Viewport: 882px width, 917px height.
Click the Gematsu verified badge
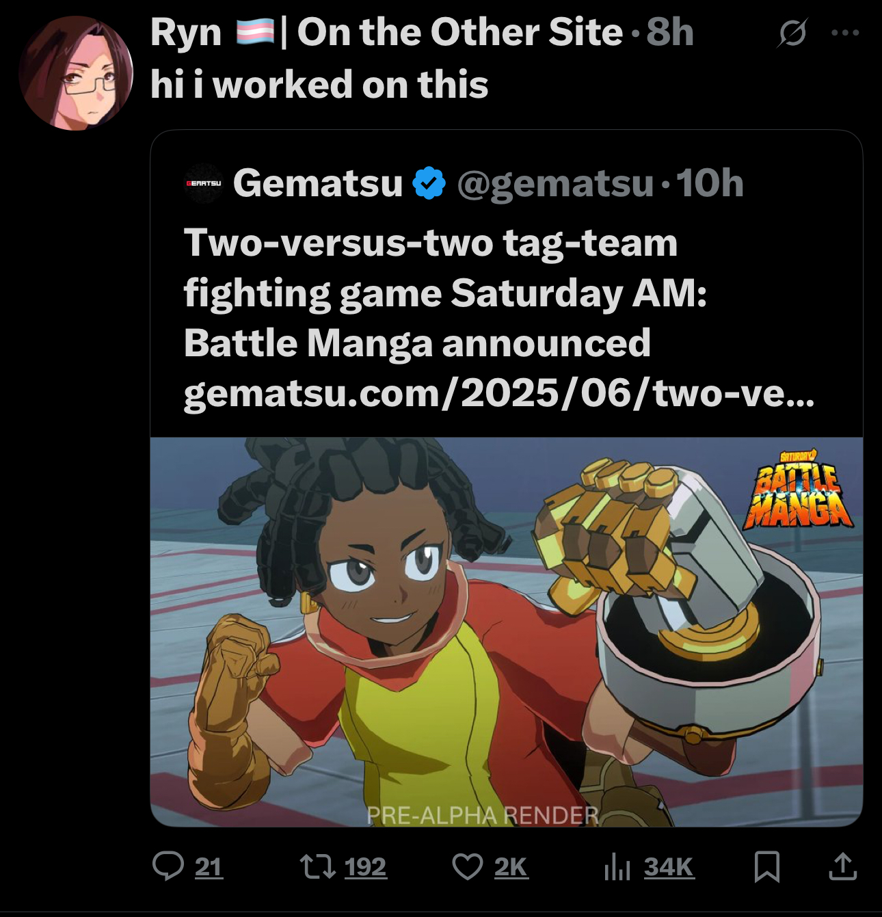coord(429,183)
